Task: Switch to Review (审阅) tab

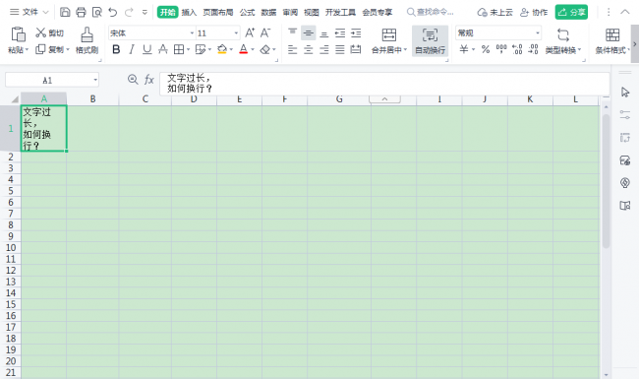Action: pyautogui.click(x=290, y=12)
